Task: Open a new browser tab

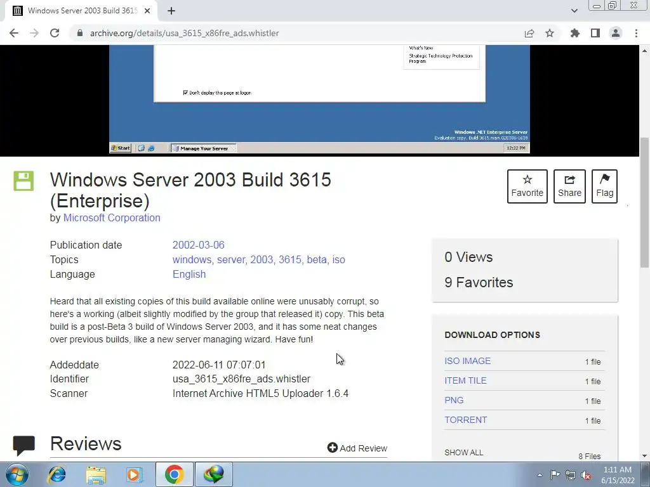Action: tap(171, 11)
